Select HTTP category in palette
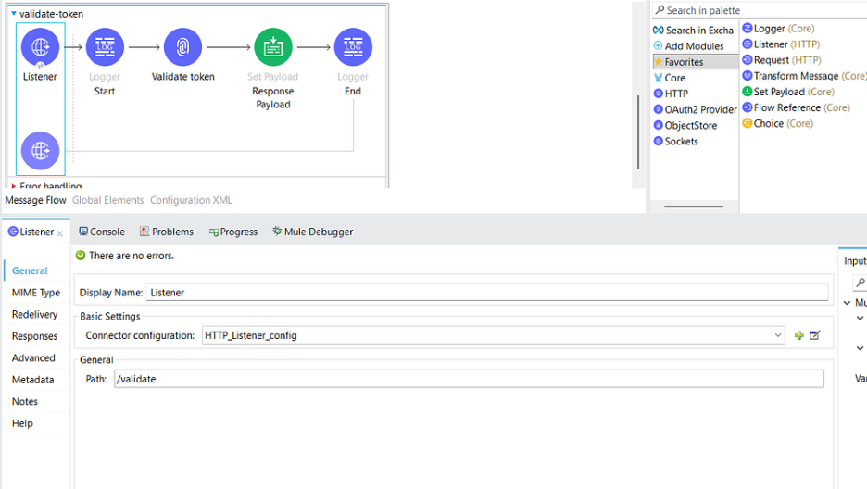 [671, 94]
